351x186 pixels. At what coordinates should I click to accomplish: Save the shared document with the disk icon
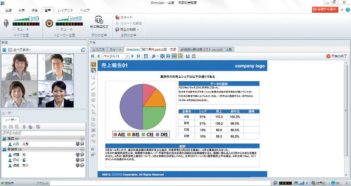tap(188, 56)
